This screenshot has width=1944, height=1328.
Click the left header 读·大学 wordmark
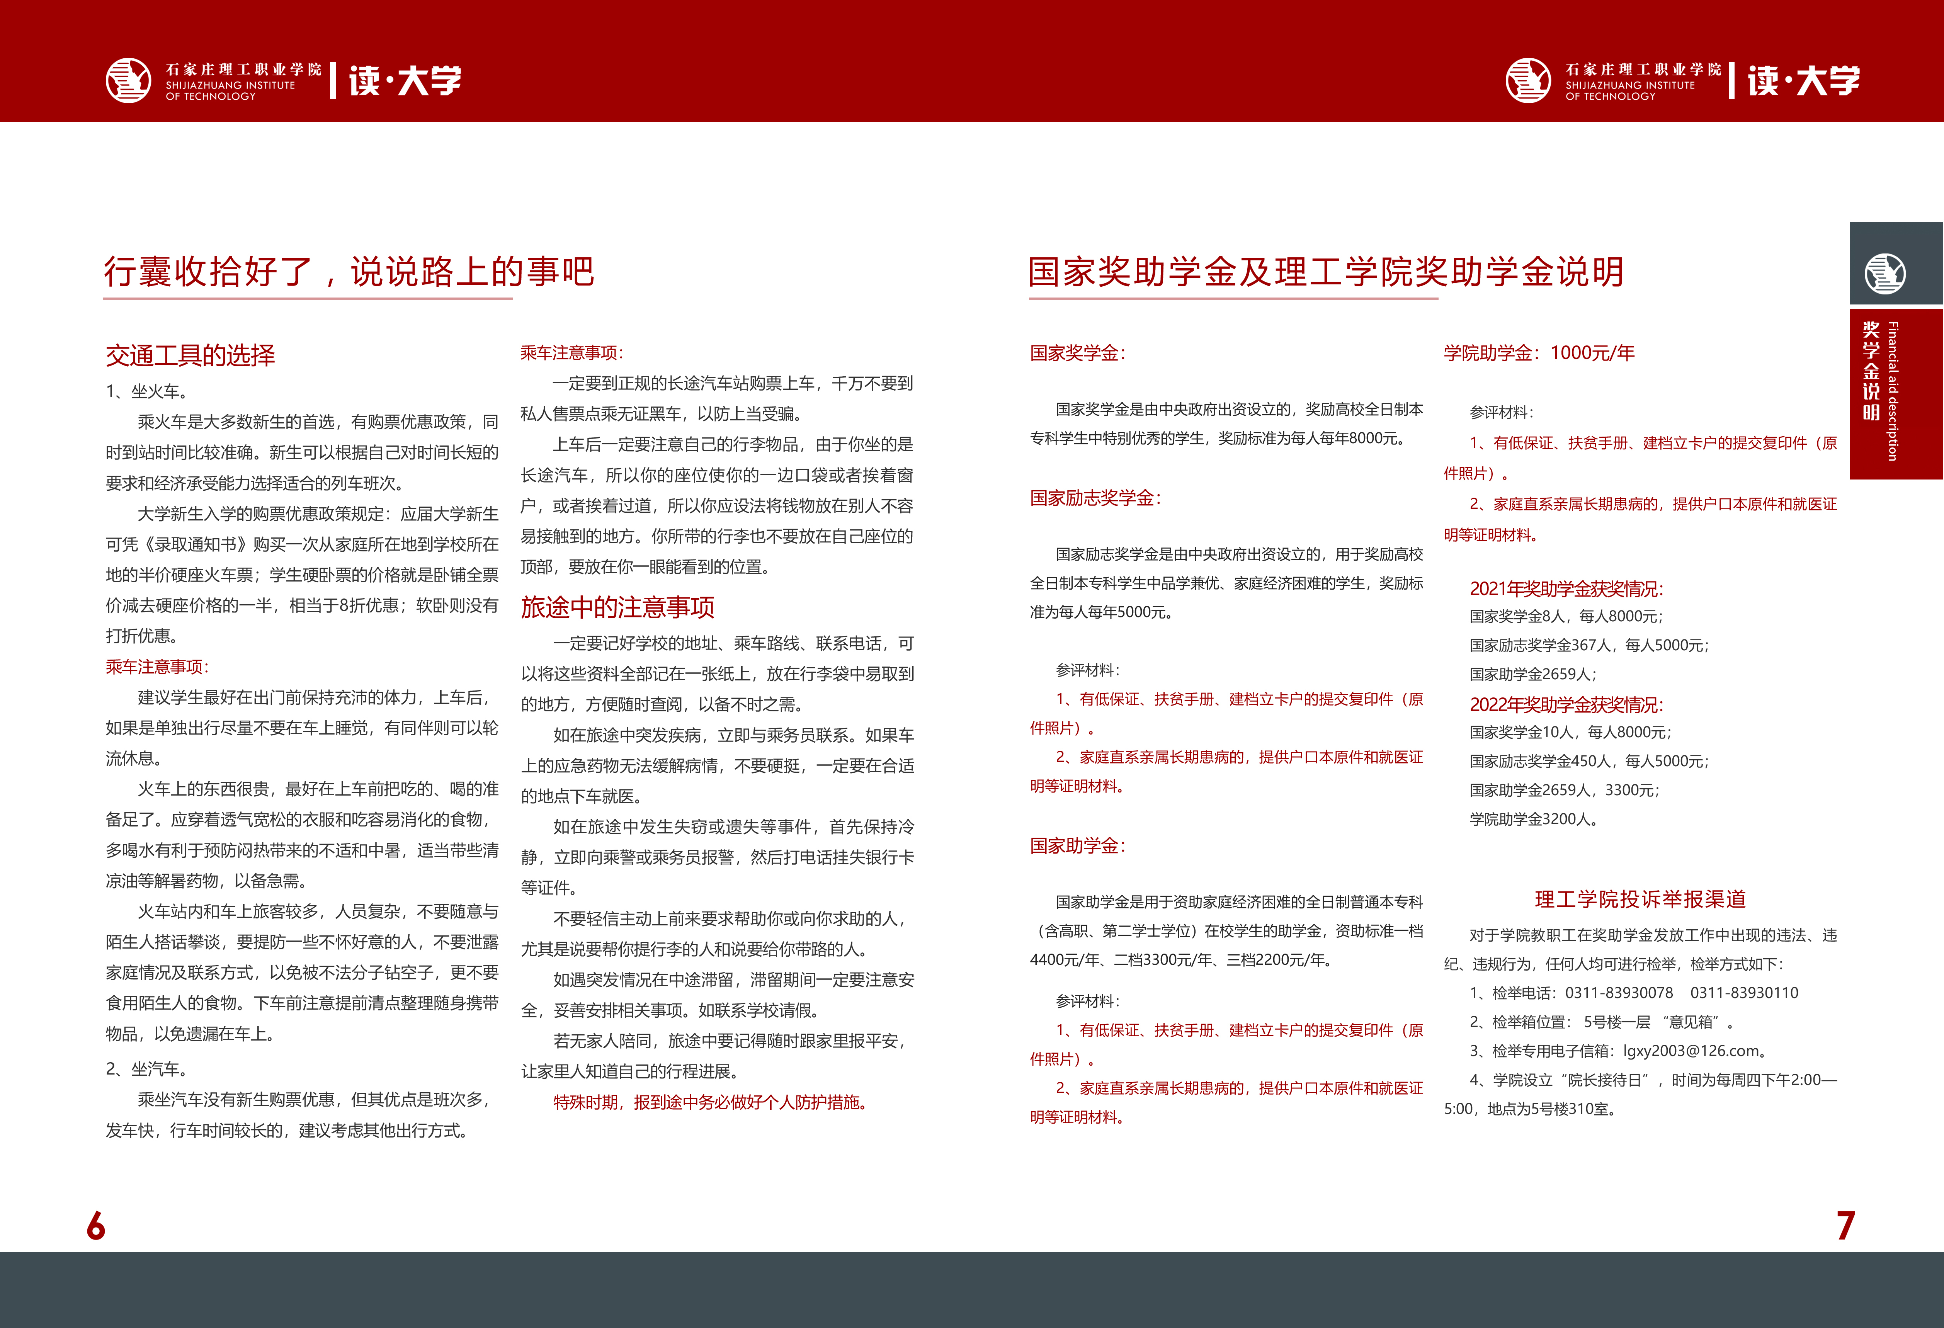405,81
